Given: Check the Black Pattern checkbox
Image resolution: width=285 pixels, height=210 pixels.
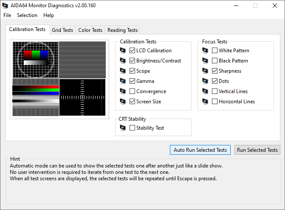Looking at the screenshot, I should (214, 61).
